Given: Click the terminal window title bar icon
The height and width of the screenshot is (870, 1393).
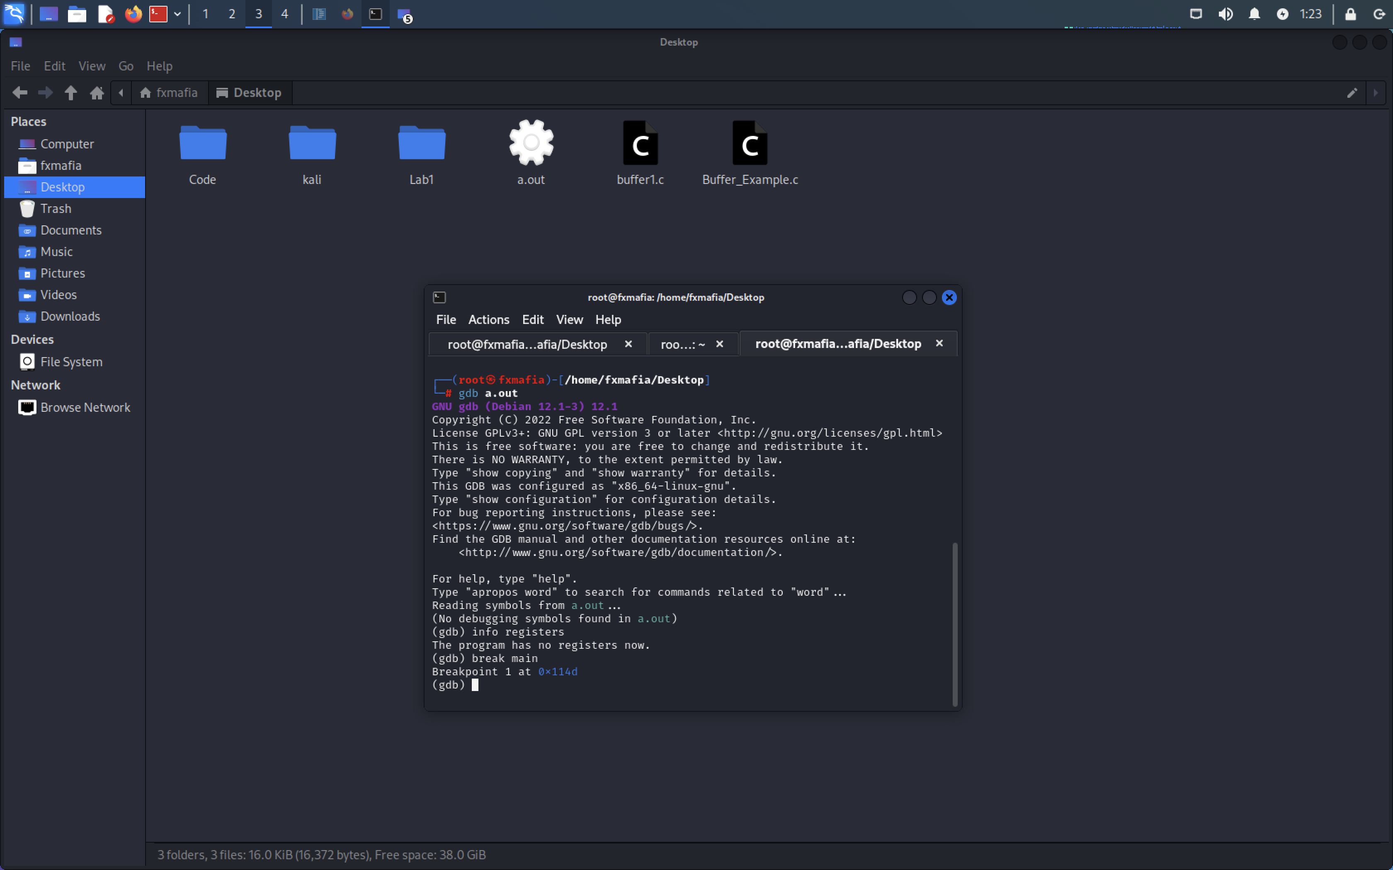Looking at the screenshot, I should click(x=439, y=297).
